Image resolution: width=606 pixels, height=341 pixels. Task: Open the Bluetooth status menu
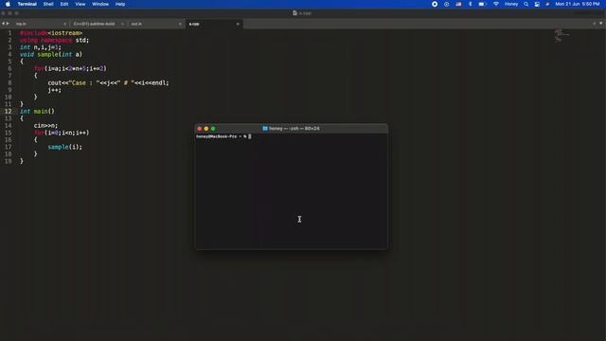(x=470, y=4)
